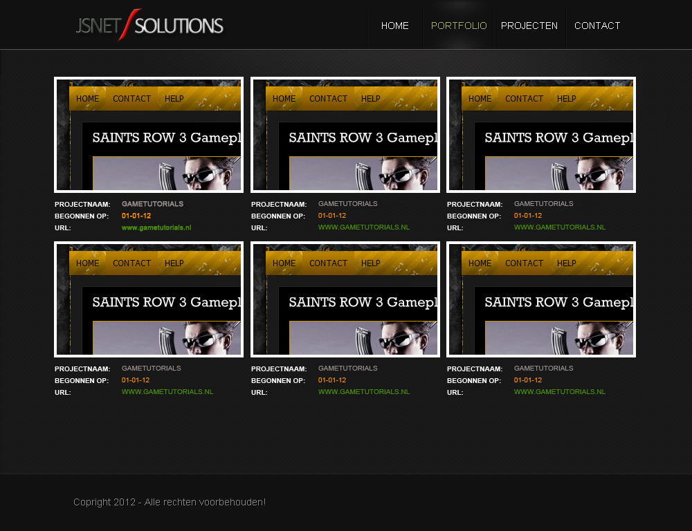Image resolution: width=692 pixels, height=531 pixels.
Task: Click the URL label of top right project
Action: (x=455, y=228)
